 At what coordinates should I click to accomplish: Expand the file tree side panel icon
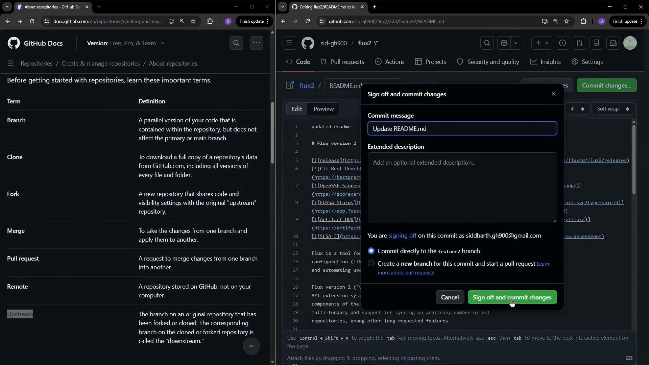290,85
